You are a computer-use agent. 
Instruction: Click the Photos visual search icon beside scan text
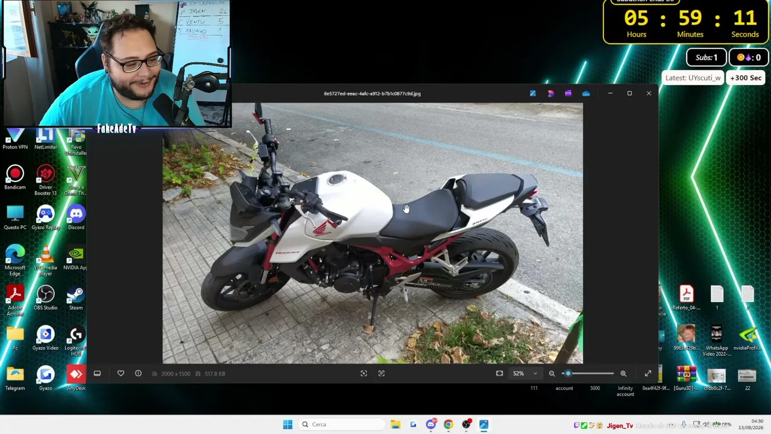tap(381, 374)
